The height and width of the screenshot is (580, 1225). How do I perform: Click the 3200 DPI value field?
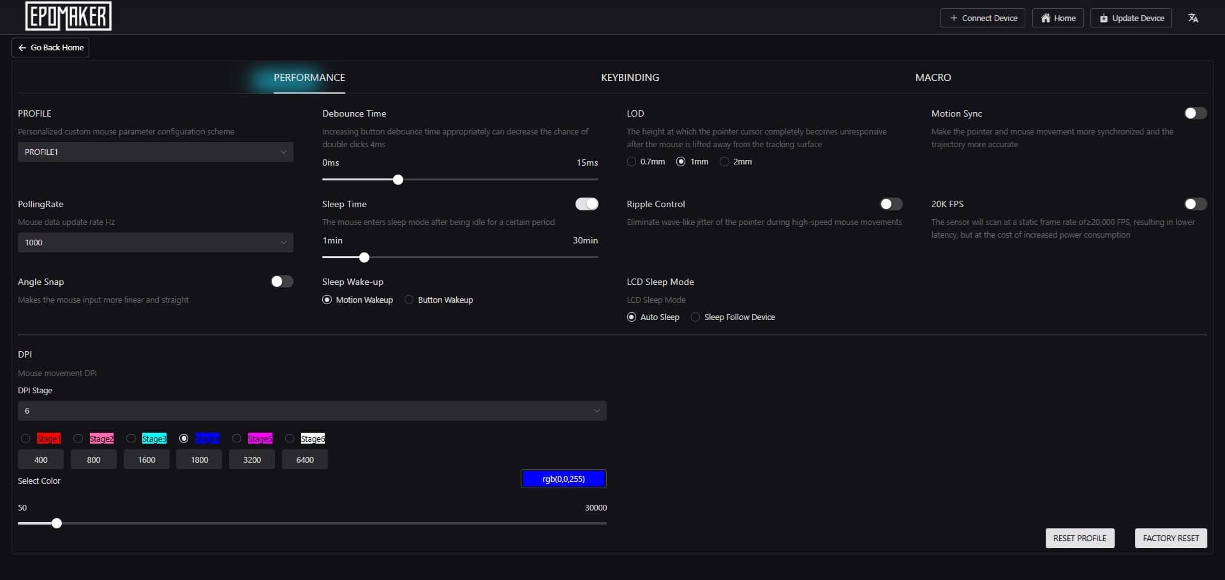(x=252, y=460)
